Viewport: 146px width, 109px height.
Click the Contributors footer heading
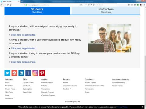90,79
